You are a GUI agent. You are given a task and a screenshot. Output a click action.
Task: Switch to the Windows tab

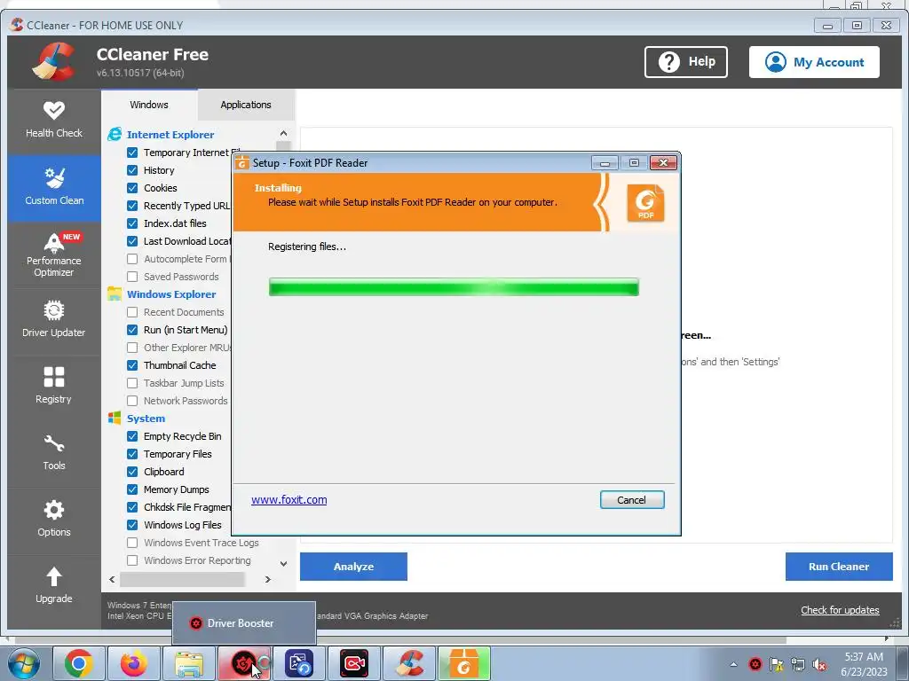pos(149,105)
